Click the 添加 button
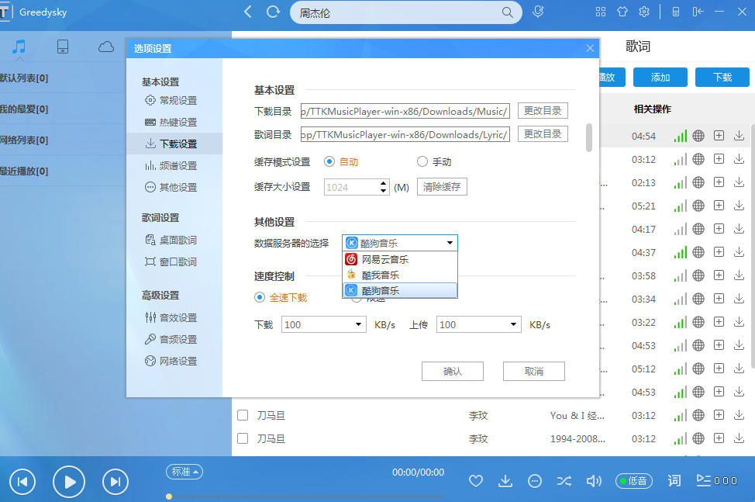Screen dimensions: 755x502 coord(660,77)
